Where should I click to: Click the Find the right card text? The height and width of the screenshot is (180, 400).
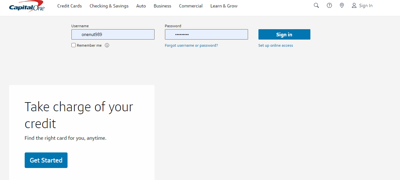tap(66, 138)
